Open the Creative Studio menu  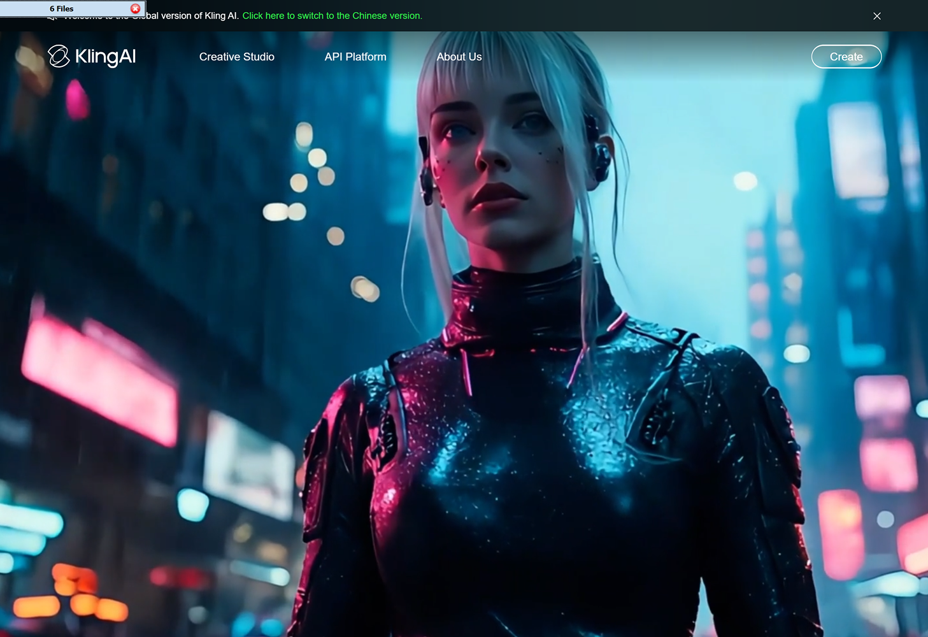237,57
